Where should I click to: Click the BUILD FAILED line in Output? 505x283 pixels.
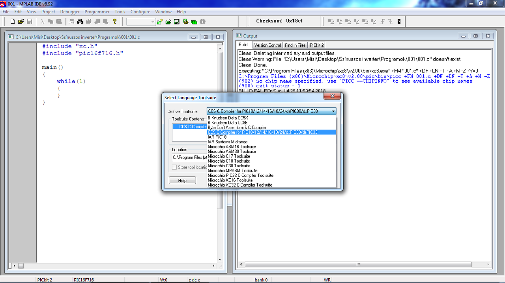pyautogui.click(x=282, y=91)
